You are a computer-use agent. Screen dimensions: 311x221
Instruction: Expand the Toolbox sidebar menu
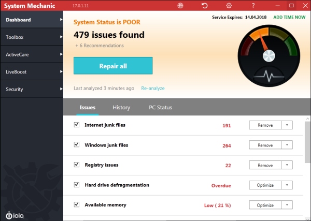coord(31,37)
